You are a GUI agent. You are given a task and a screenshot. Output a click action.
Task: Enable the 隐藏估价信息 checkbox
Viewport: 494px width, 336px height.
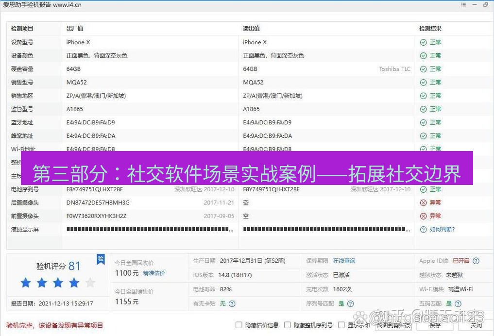(238, 325)
